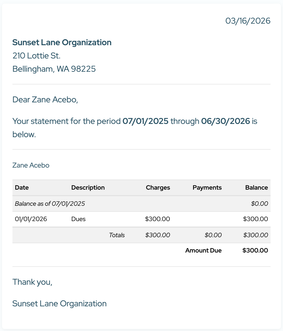Click the Charges column header
This screenshot has height=331, width=283.
click(x=158, y=188)
